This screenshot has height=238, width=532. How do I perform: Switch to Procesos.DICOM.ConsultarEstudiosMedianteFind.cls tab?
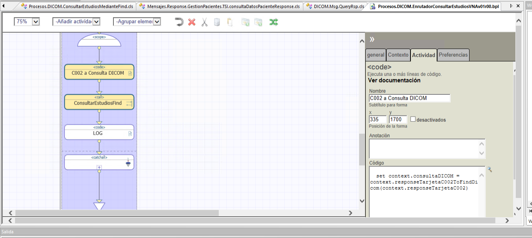78,6
